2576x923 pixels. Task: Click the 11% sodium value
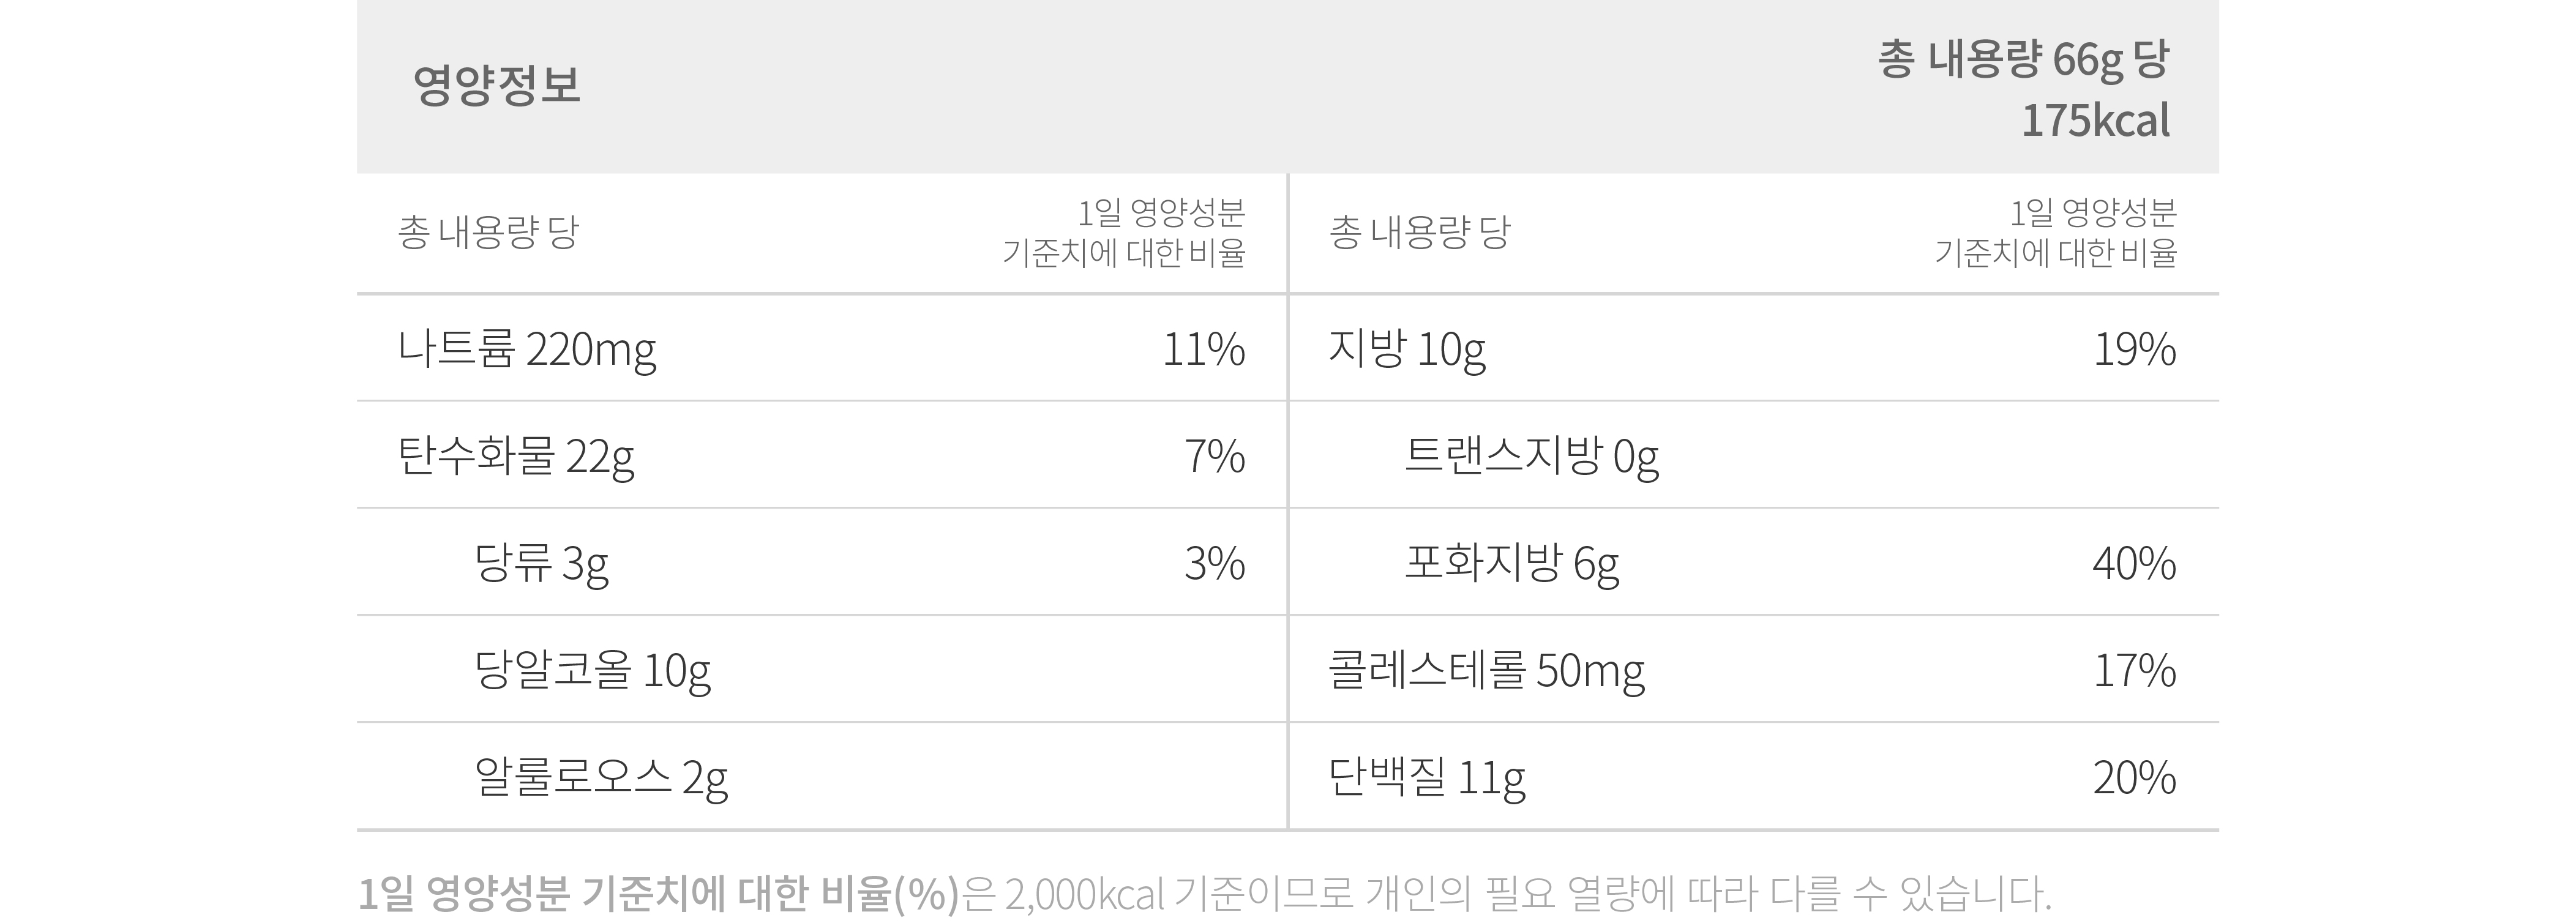coord(1203,349)
